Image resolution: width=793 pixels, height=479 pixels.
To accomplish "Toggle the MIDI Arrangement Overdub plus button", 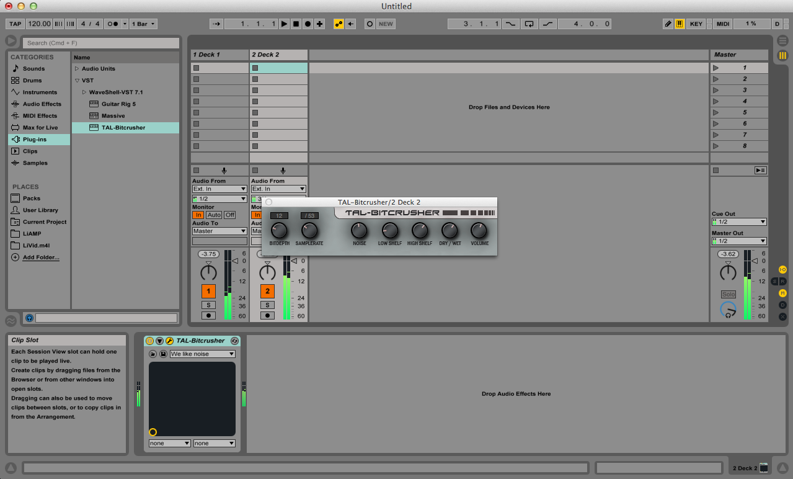I will point(319,24).
